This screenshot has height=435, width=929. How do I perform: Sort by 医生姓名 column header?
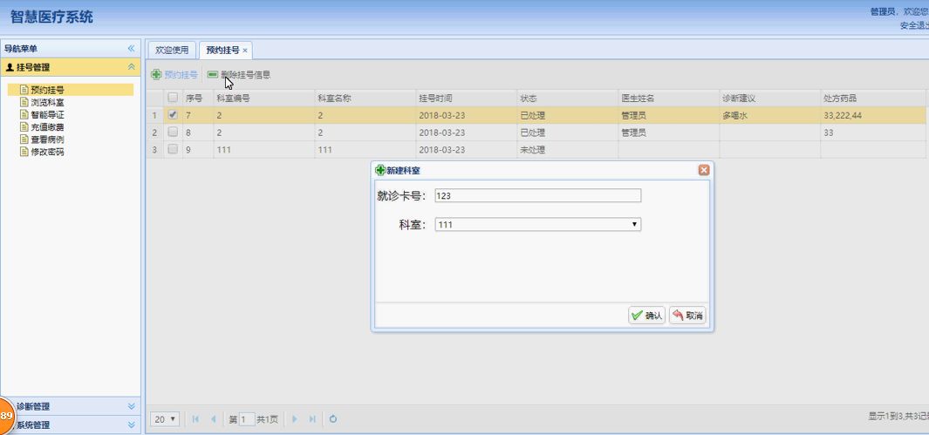668,99
